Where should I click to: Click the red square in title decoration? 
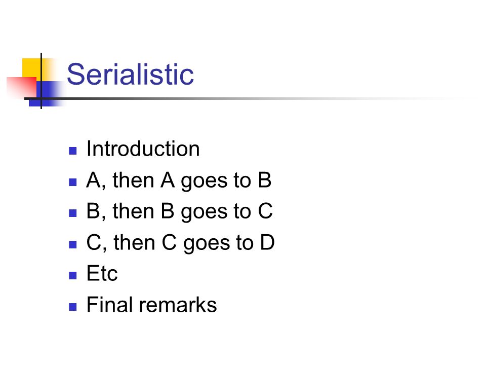coord(21,87)
